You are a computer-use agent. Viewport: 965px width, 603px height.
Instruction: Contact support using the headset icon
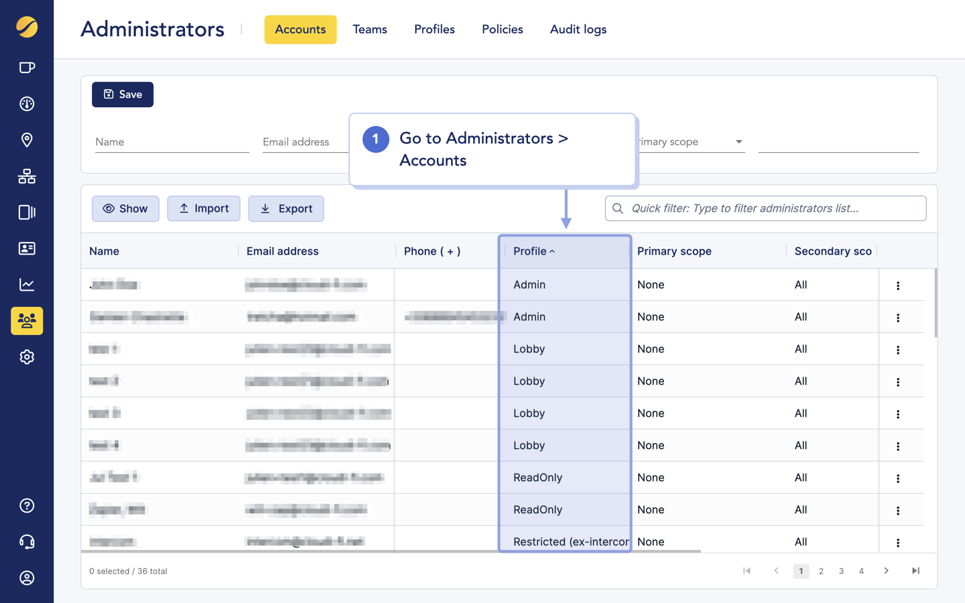click(x=27, y=542)
